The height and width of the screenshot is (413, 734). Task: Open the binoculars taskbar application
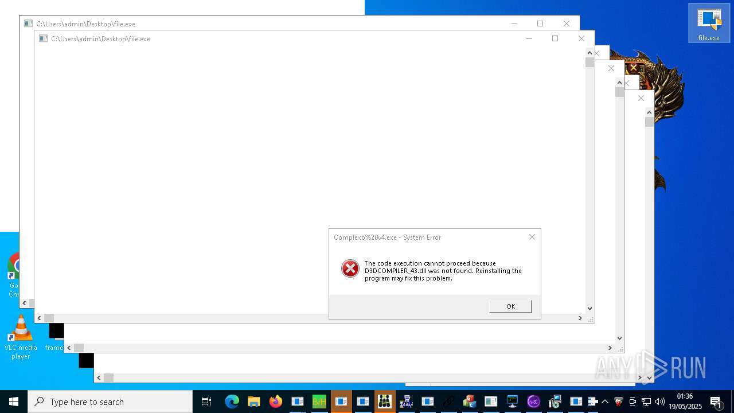384,402
